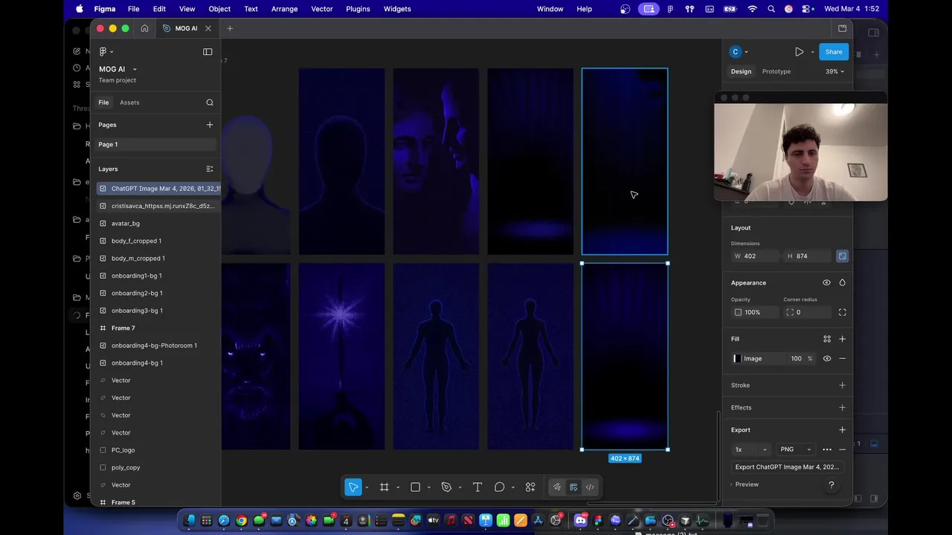952x535 pixels.
Task: Open the Pen tool options dropdown
Action: (460, 487)
